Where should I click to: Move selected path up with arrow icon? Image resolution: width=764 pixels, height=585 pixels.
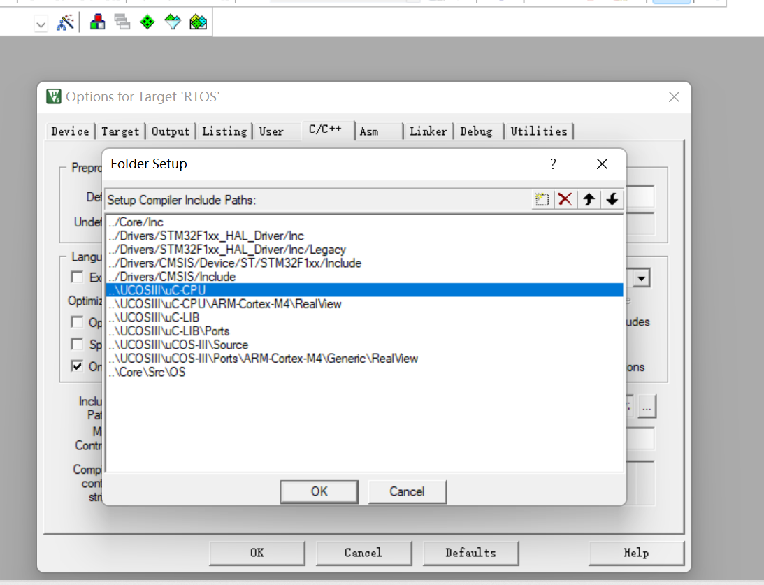[589, 199]
